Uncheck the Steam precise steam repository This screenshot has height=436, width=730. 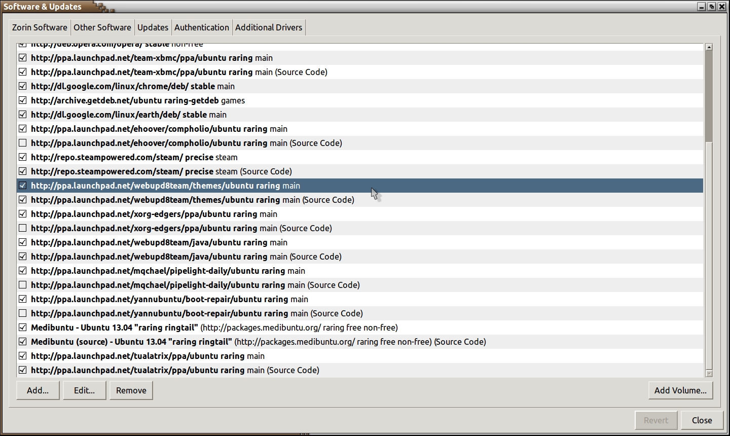coord(23,157)
